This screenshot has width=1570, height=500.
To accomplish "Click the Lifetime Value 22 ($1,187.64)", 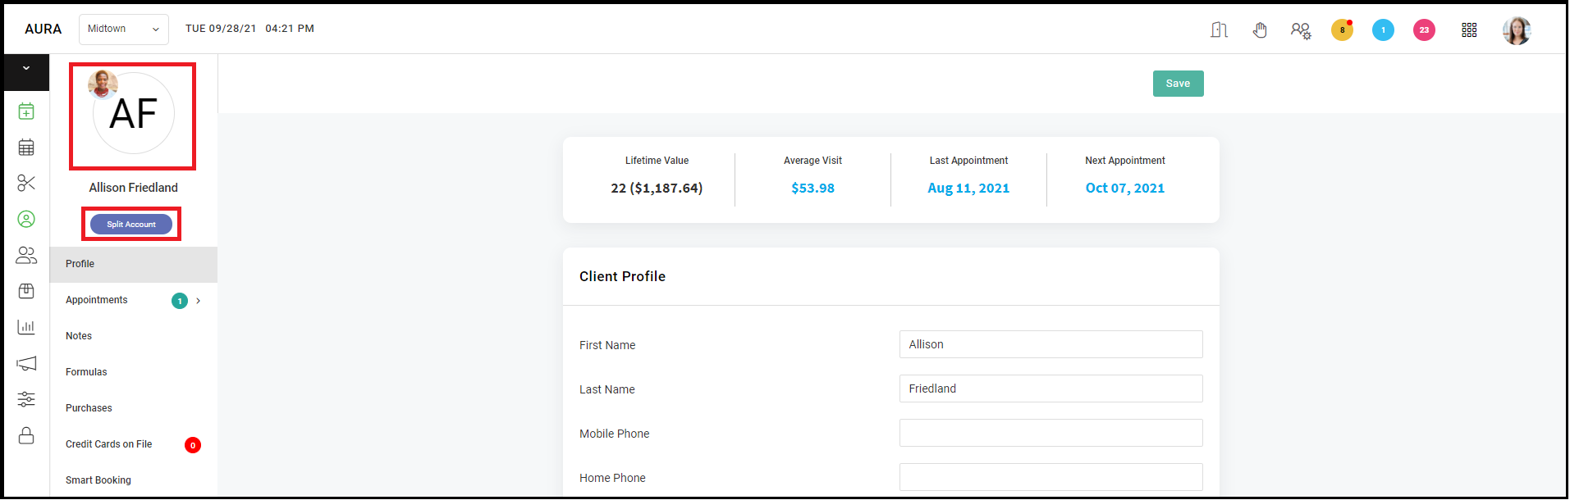I will (657, 189).
